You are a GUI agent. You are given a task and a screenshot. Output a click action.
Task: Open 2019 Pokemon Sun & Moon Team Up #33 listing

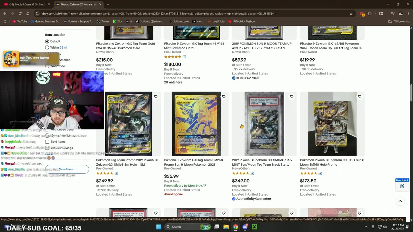262,46
